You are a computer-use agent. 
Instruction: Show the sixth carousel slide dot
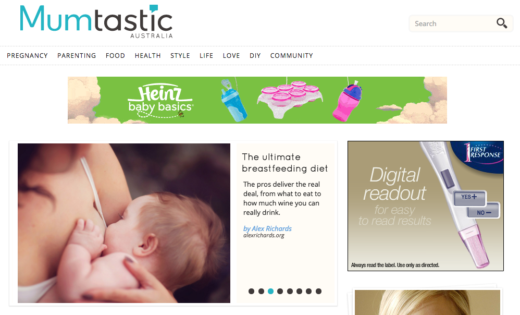pyautogui.click(x=299, y=291)
